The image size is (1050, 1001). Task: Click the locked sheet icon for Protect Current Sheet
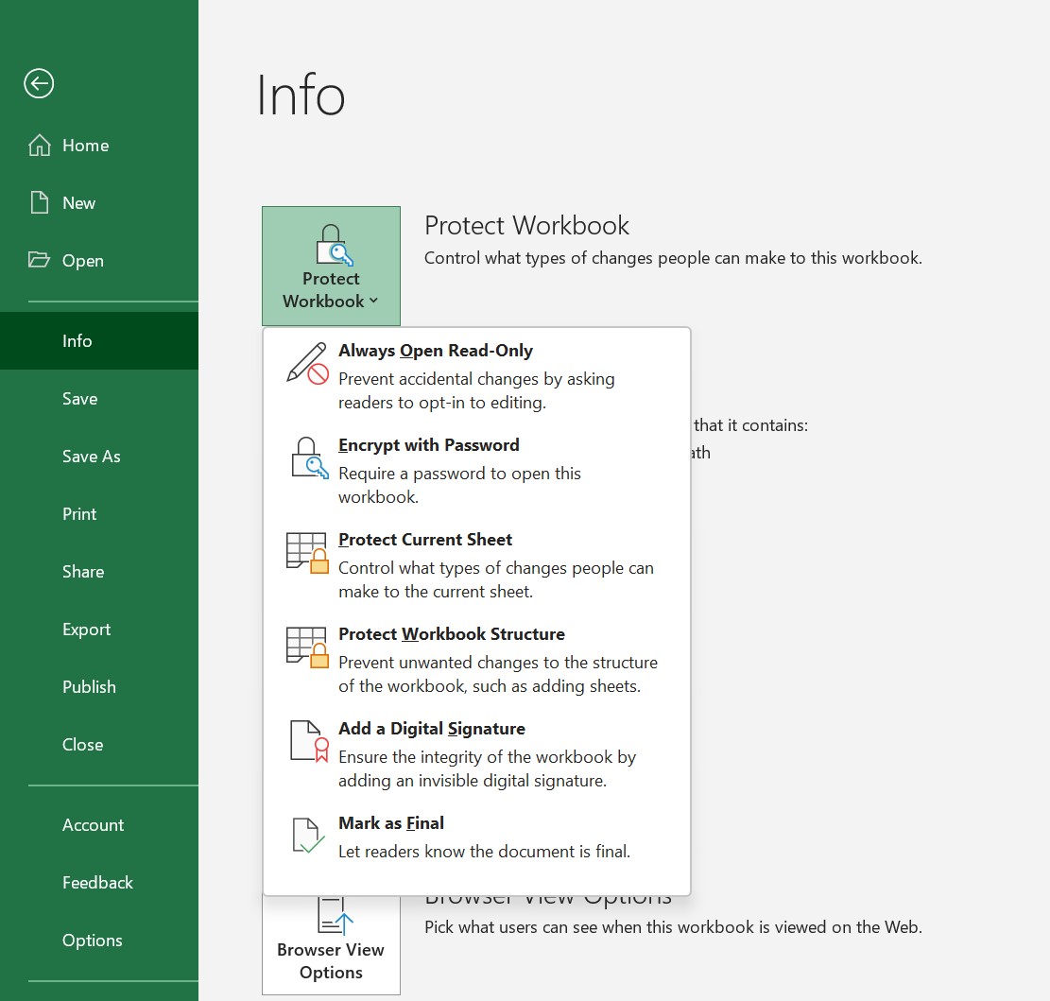click(x=306, y=552)
